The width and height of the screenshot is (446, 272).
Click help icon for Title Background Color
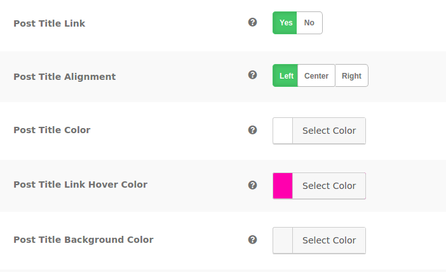pyautogui.click(x=252, y=240)
